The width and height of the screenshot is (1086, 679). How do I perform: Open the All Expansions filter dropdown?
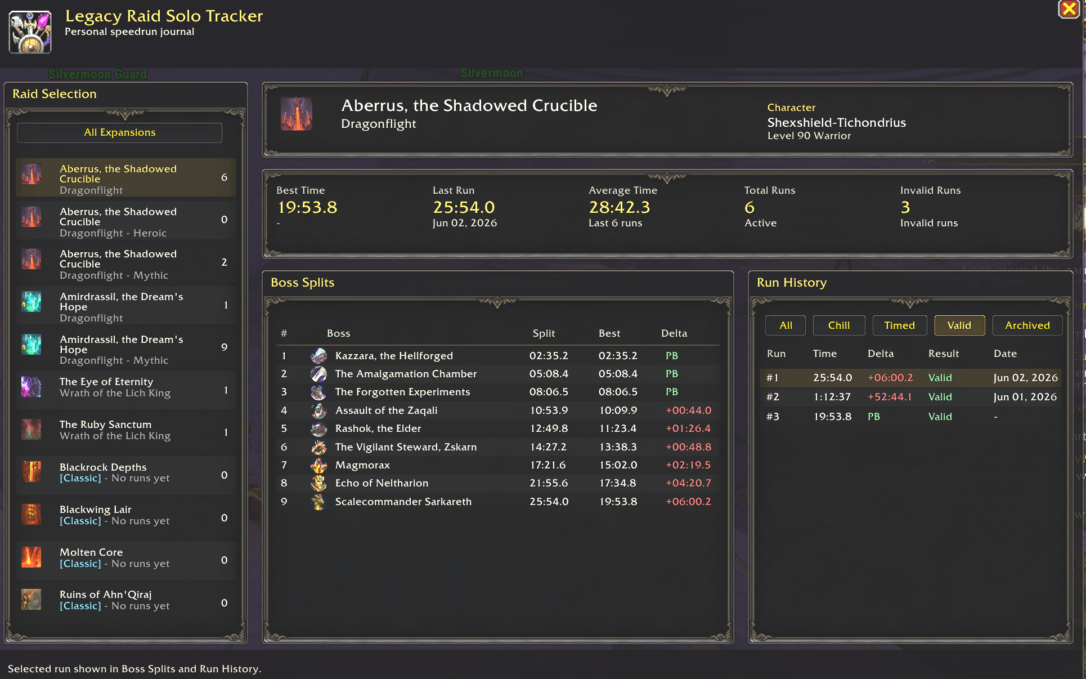tap(119, 132)
